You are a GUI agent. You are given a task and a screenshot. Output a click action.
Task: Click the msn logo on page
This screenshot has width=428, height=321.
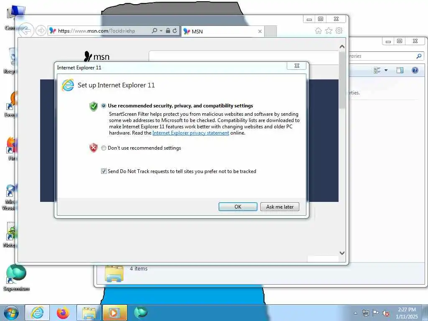point(97,56)
